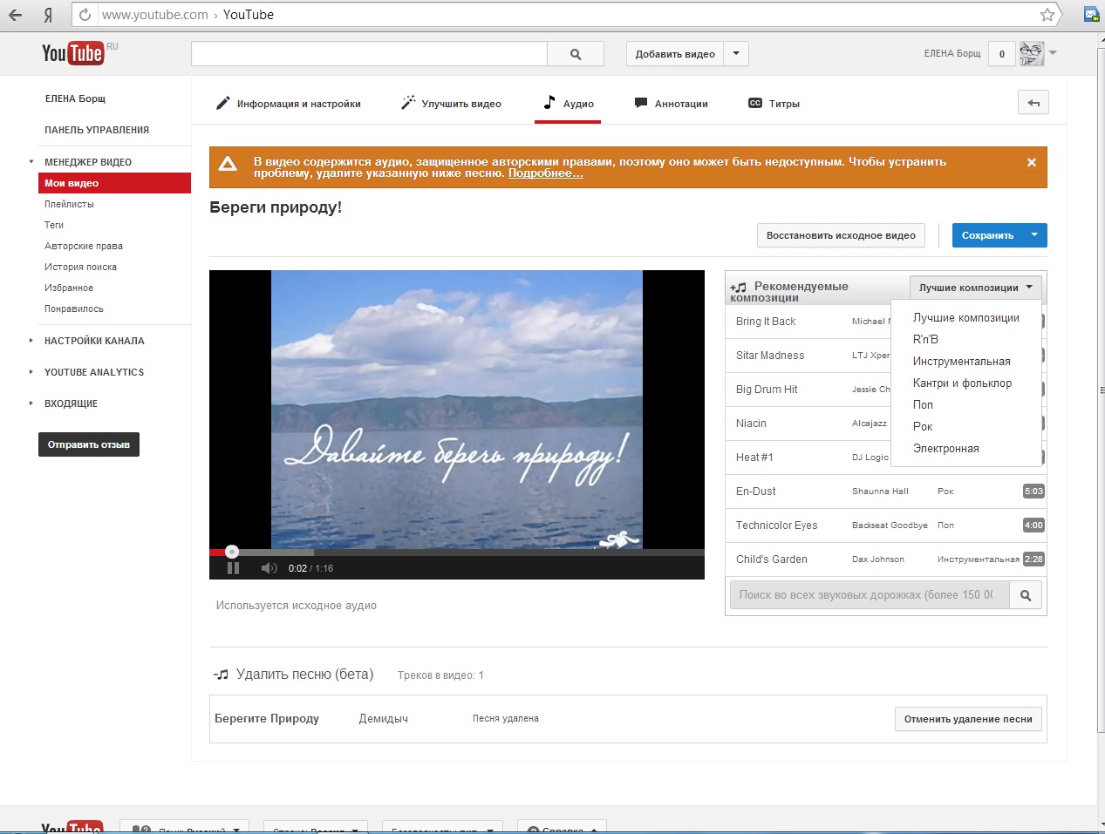The image size is (1105, 834).
Task: Click the Yandex 'Я' button
Action: pos(48,15)
